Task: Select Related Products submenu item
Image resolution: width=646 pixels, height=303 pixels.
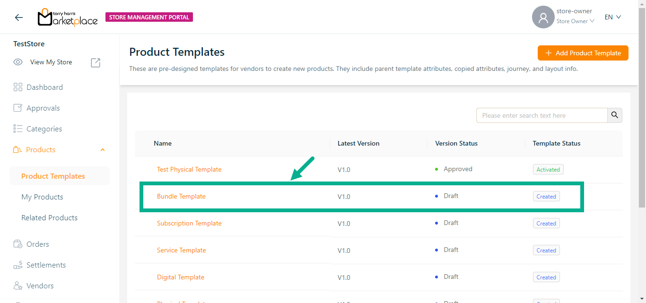Action: pos(49,218)
